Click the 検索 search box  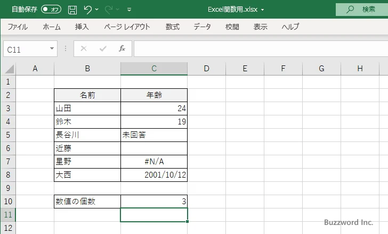point(362,10)
